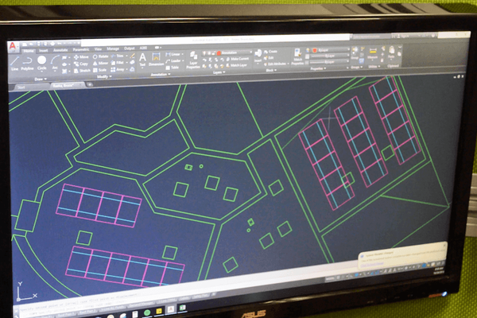Image resolution: width=477 pixels, height=318 pixels.
Task: Switch to the Insert ribbon tab
Action: pyautogui.click(x=43, y=49)
